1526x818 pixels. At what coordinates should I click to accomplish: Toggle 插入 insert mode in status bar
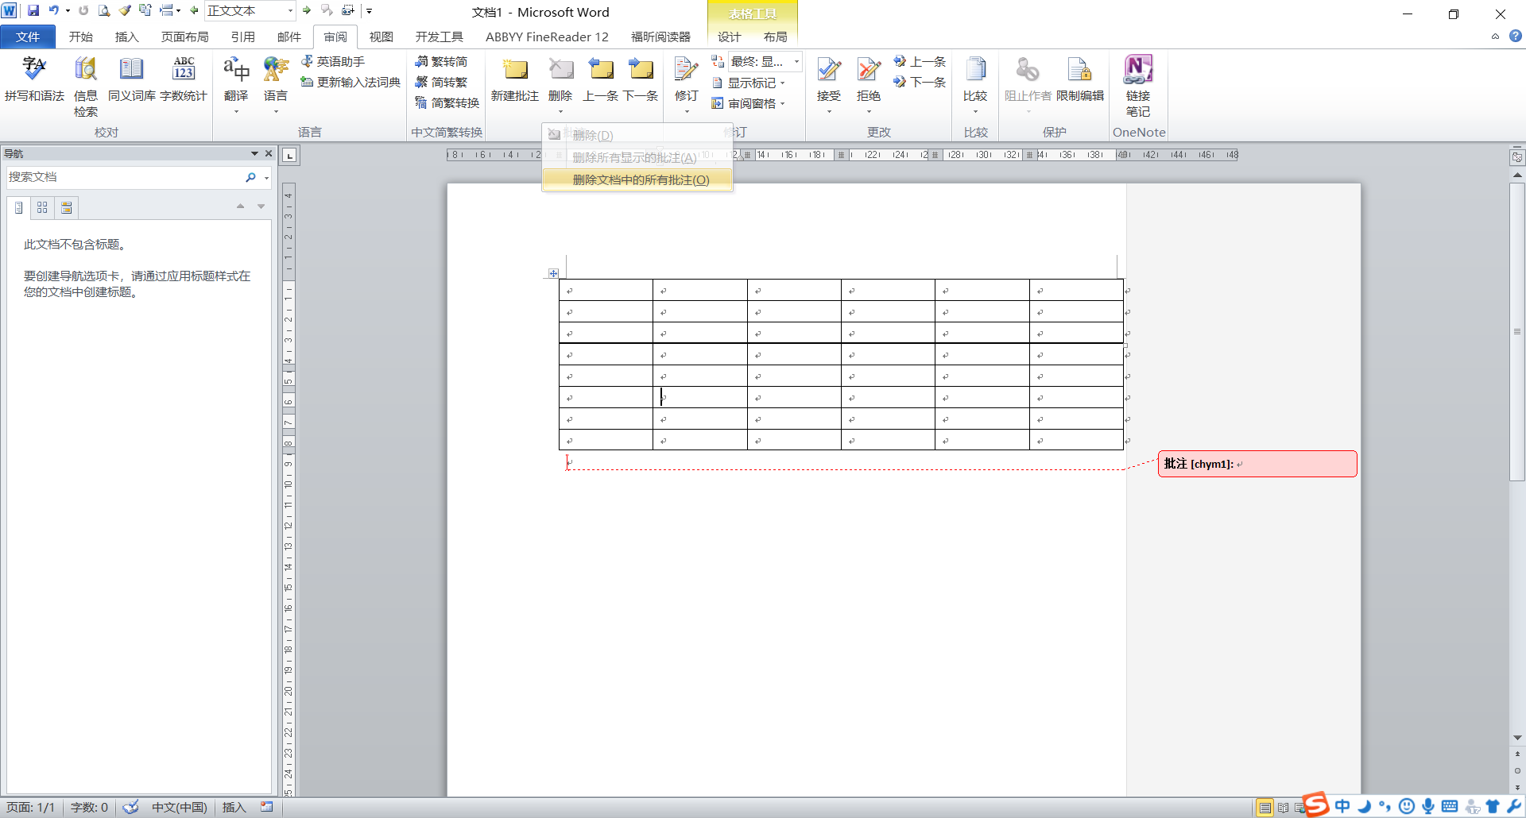(x=234, y=808)
